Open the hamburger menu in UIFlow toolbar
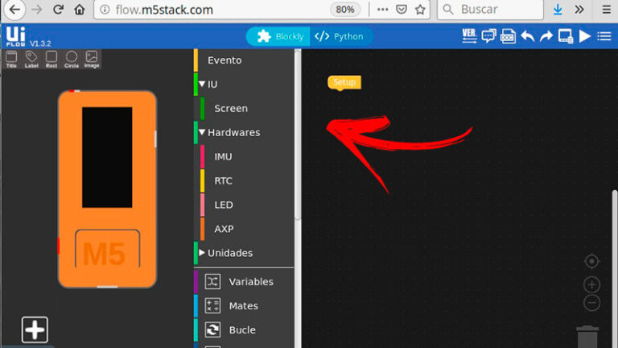618x348 pixels. tap(604, 36)
